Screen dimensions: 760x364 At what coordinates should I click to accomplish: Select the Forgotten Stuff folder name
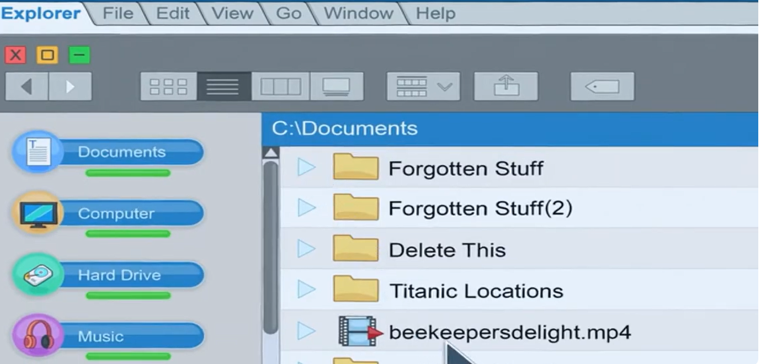(466, 169)
